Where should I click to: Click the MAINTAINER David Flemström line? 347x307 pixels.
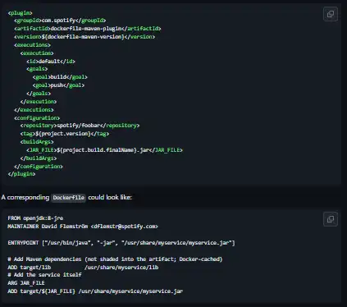tap(83, 227)
